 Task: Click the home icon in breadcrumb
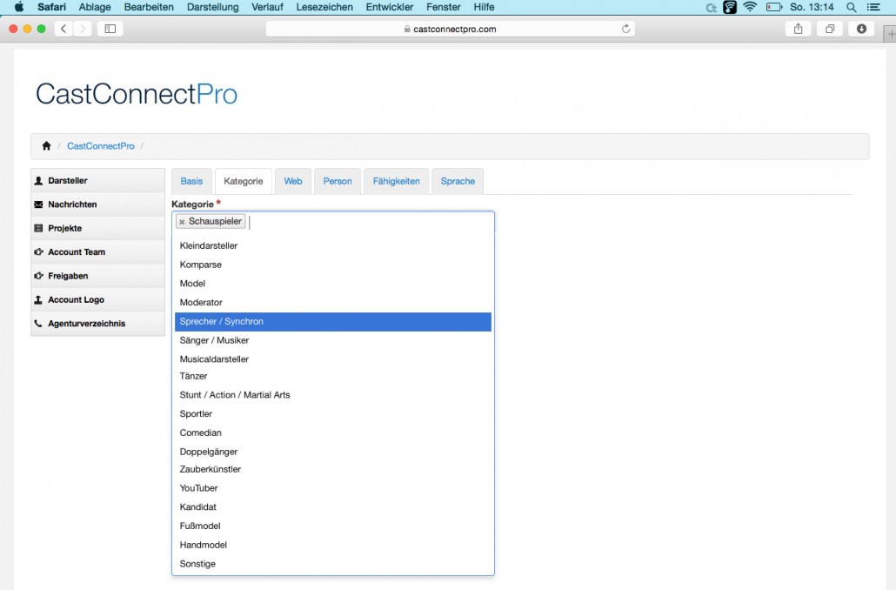46,146
